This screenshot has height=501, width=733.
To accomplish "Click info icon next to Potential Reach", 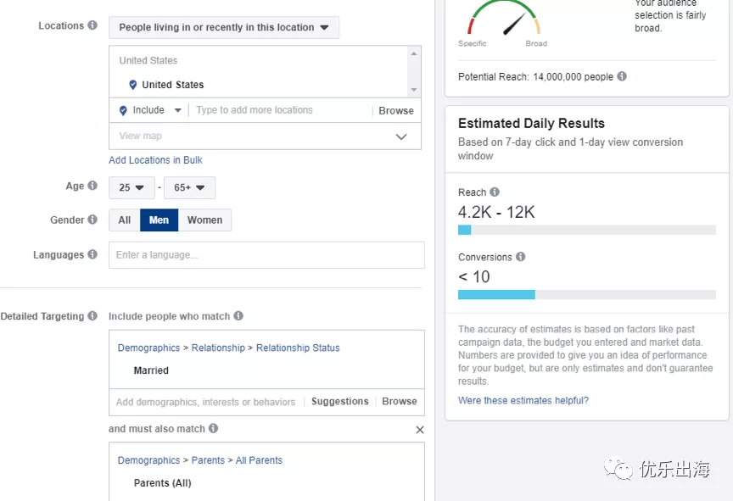I will coord(622,76).
